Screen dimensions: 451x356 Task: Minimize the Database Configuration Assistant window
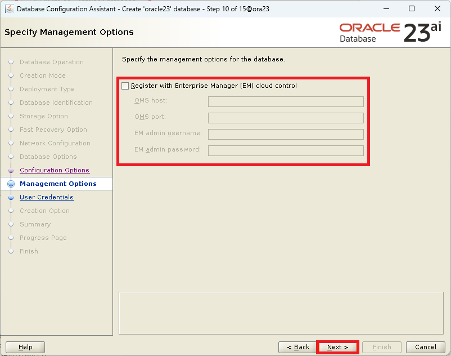(x=386, y=8)
